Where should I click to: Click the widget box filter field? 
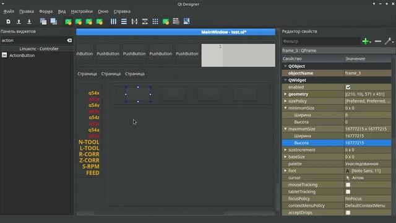pyautogui.click(x=33, y=40)
